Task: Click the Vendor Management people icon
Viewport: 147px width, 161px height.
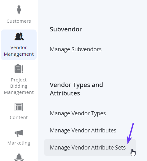Action: (19, 36)
